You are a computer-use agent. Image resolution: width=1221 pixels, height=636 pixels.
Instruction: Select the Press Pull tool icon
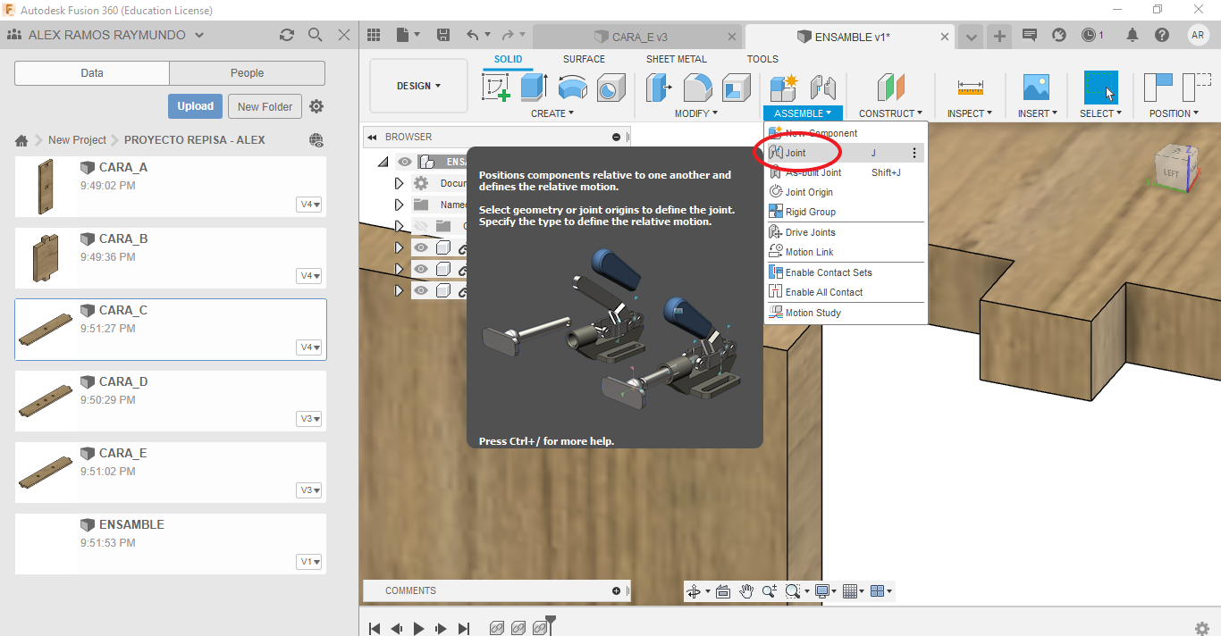tap(660, 88)
